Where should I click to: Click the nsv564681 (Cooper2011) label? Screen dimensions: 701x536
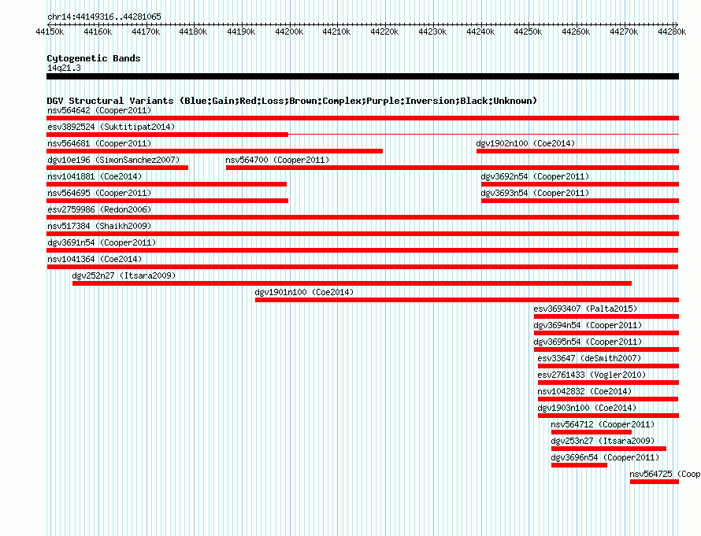[x=99, y=143]
